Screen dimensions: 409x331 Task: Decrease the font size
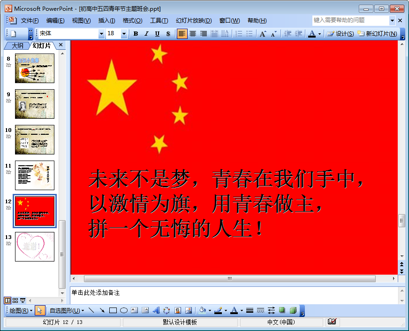(x=273, y=34)
